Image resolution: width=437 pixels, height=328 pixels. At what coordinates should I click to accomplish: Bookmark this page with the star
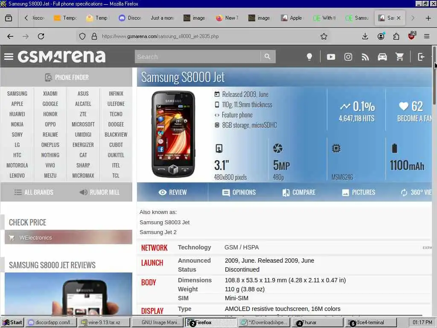tap(323, 36)
